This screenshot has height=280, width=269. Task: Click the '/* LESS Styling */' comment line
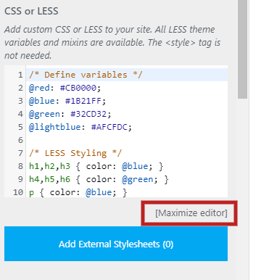click(x=75, y=153)
